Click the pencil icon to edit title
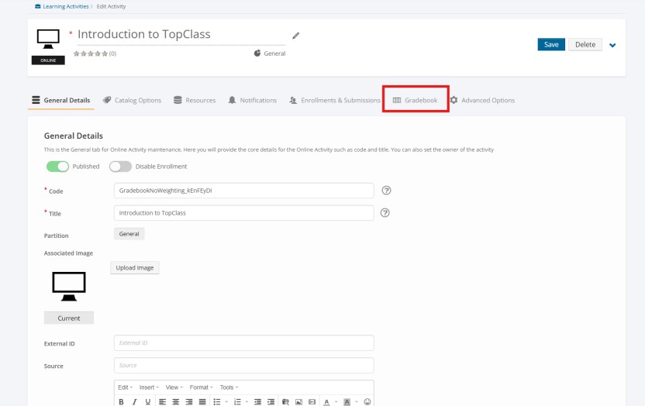645x406 pixels. pyautogui.click(x=296, y=36)
